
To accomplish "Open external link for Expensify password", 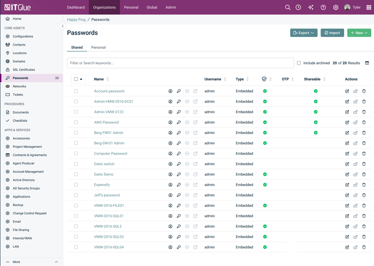I will point(196,185).
